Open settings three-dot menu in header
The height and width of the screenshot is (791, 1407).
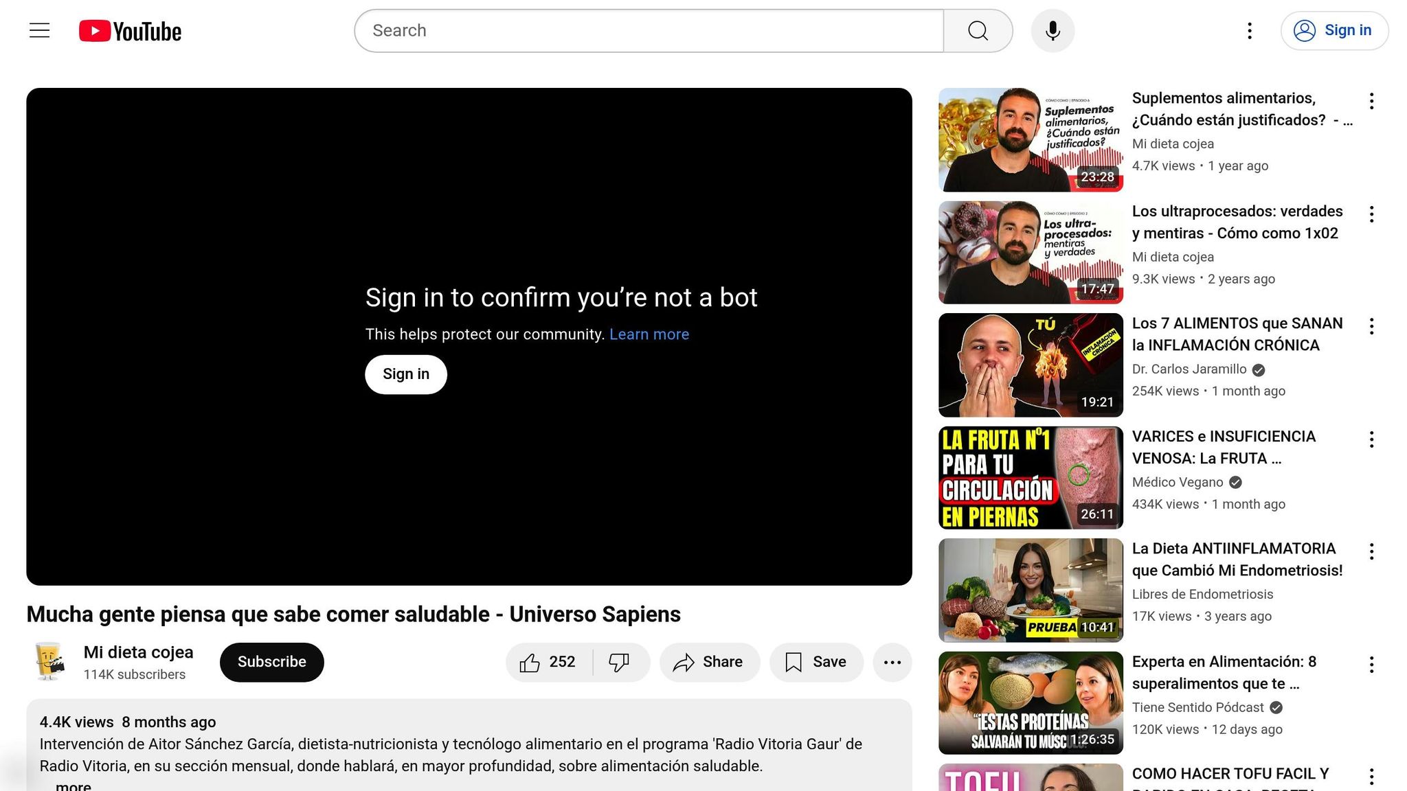coord(1250,31)
